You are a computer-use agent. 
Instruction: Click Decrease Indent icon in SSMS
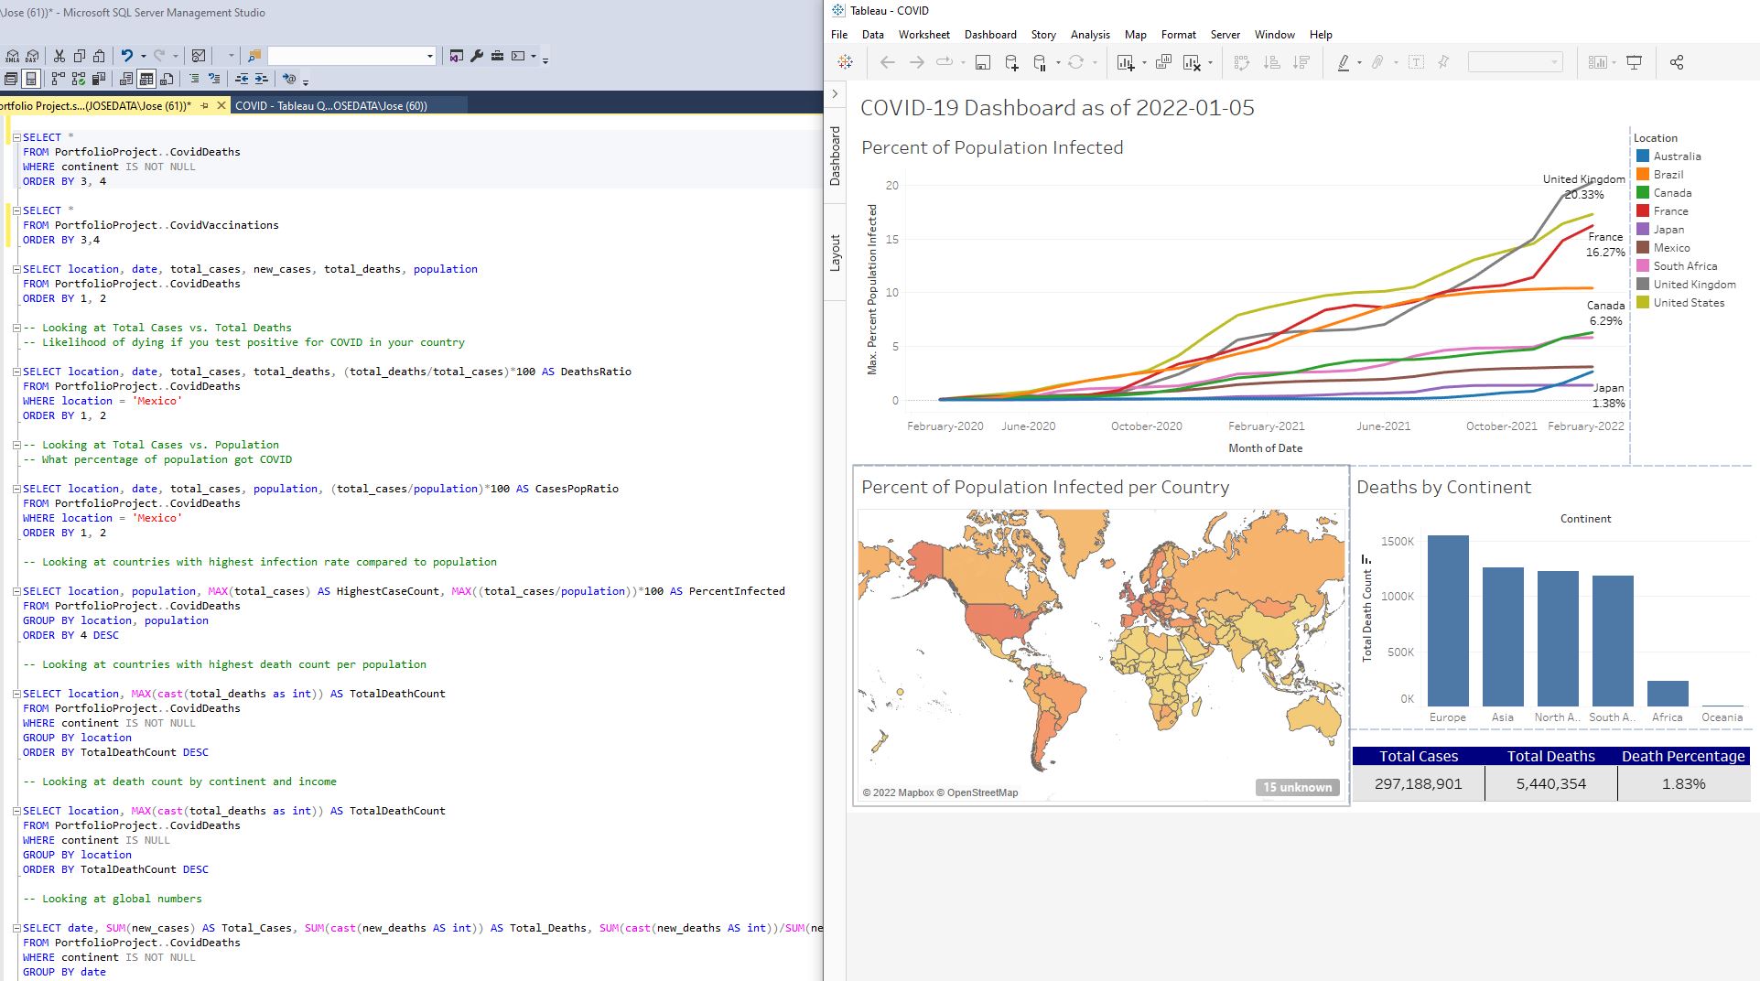point(242,79)
